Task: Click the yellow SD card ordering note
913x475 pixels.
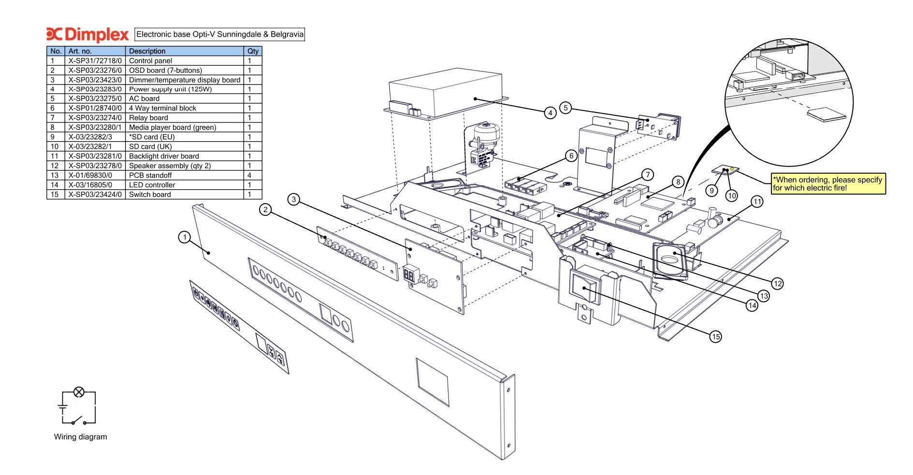Action: pyautogui.click(x=828, y=184)
